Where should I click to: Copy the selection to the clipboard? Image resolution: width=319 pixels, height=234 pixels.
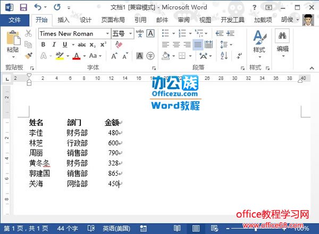(28, 45)
